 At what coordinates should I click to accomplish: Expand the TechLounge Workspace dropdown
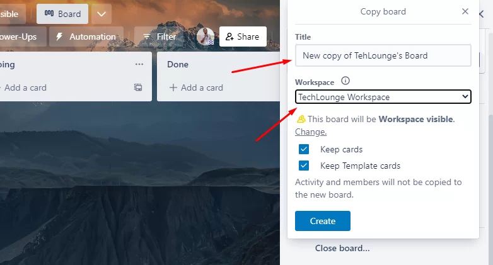point(383,97)
